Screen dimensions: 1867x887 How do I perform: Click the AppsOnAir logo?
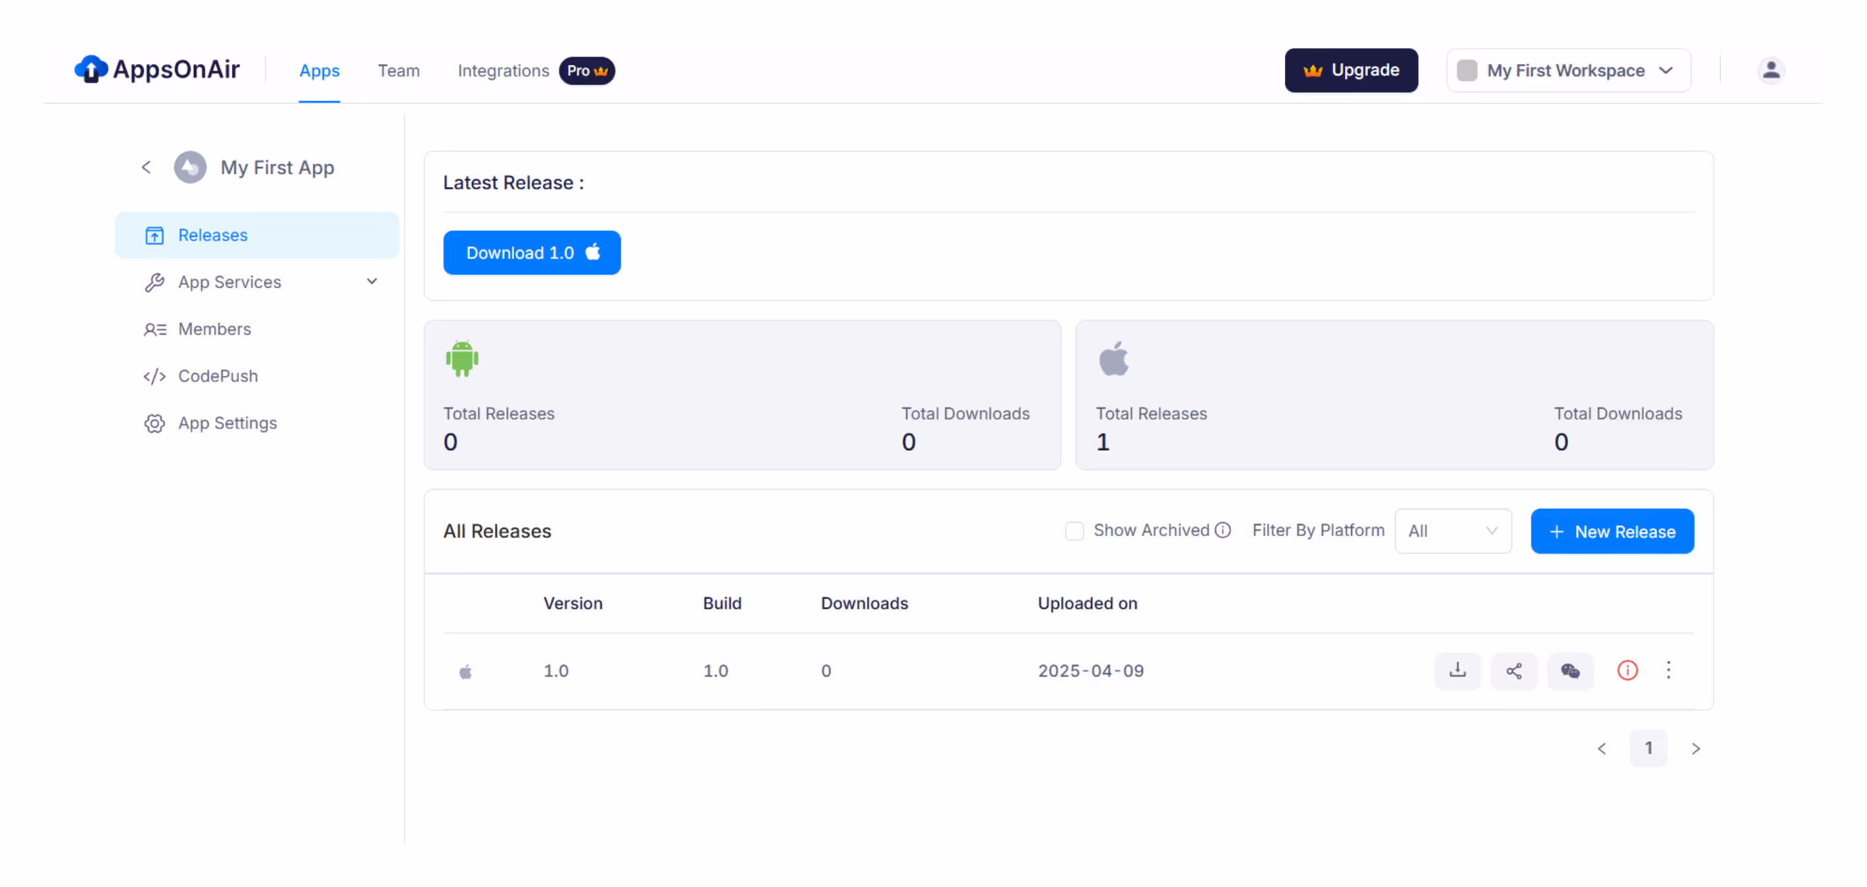click(x=156, y=69)
